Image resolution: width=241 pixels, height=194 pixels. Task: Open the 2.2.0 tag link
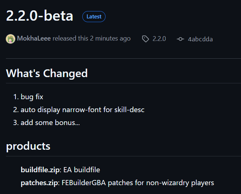coord(159,39)
